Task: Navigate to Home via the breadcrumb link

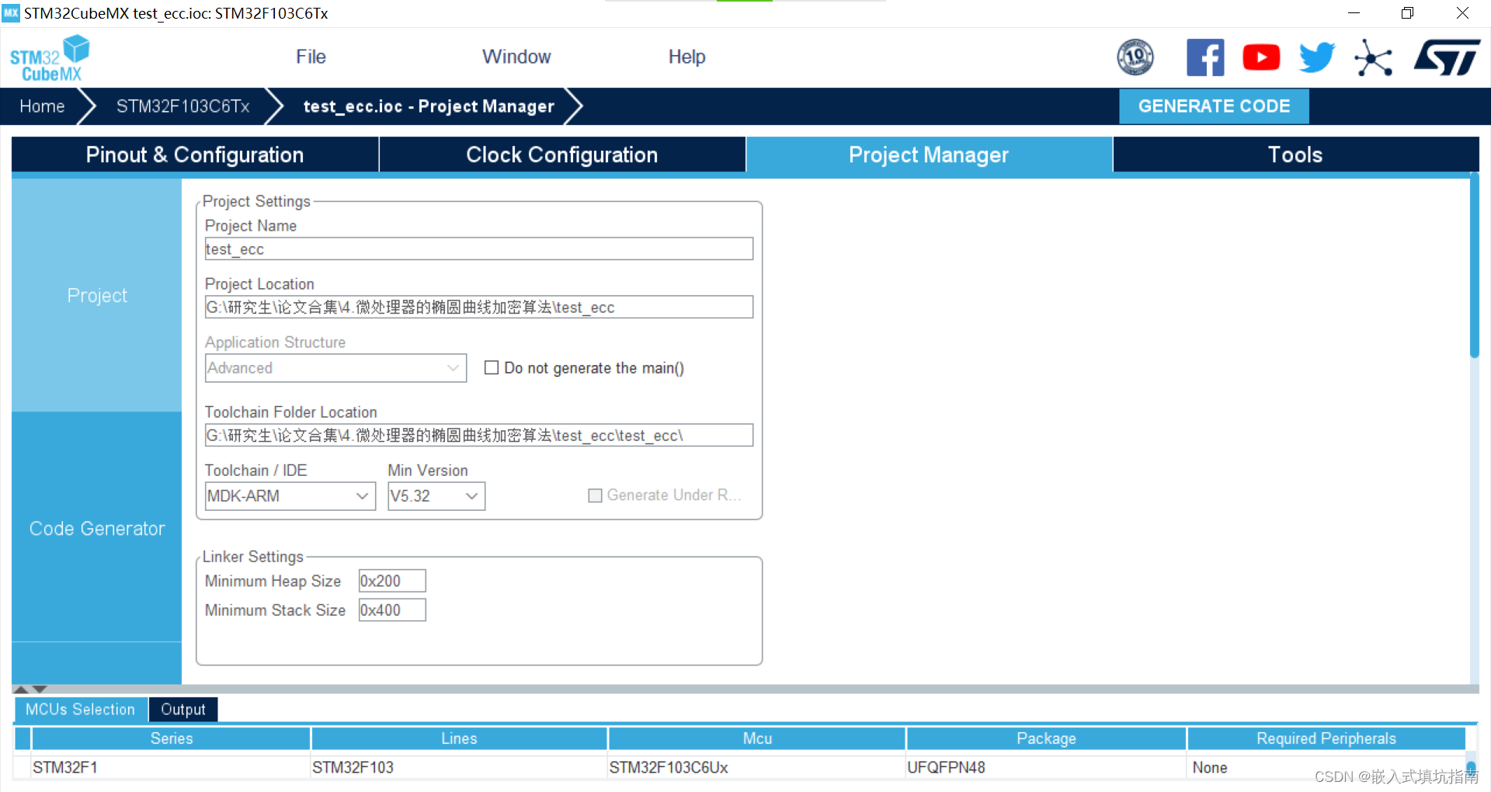Action: (41, 106)
